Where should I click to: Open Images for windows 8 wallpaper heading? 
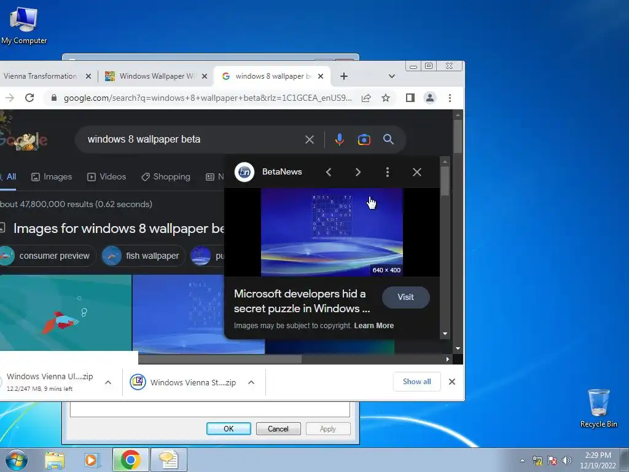[119, 229]
